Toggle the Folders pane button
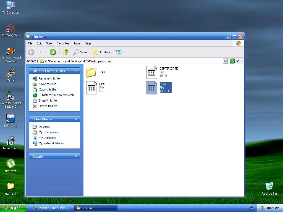 pos(101,52)
